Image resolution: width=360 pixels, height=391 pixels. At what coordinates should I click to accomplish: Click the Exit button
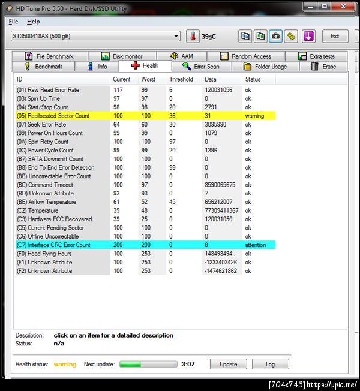335,37
